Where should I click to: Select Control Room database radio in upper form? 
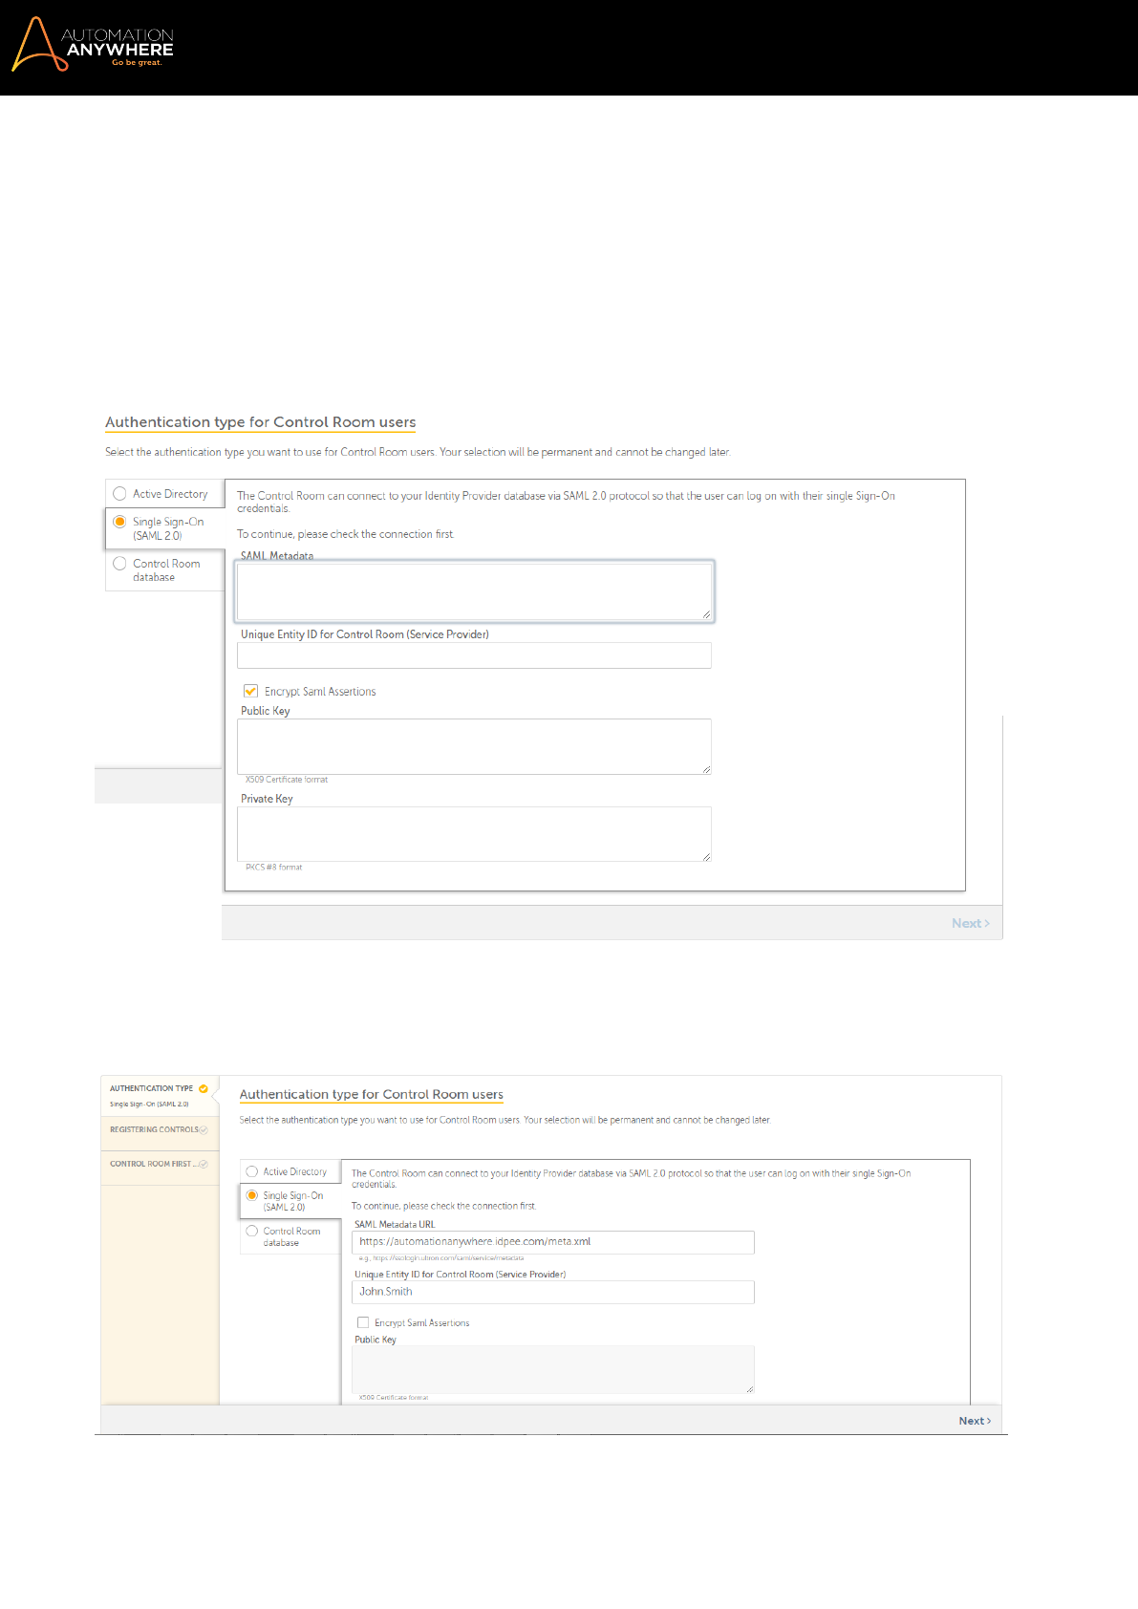[x=119, y=564]
